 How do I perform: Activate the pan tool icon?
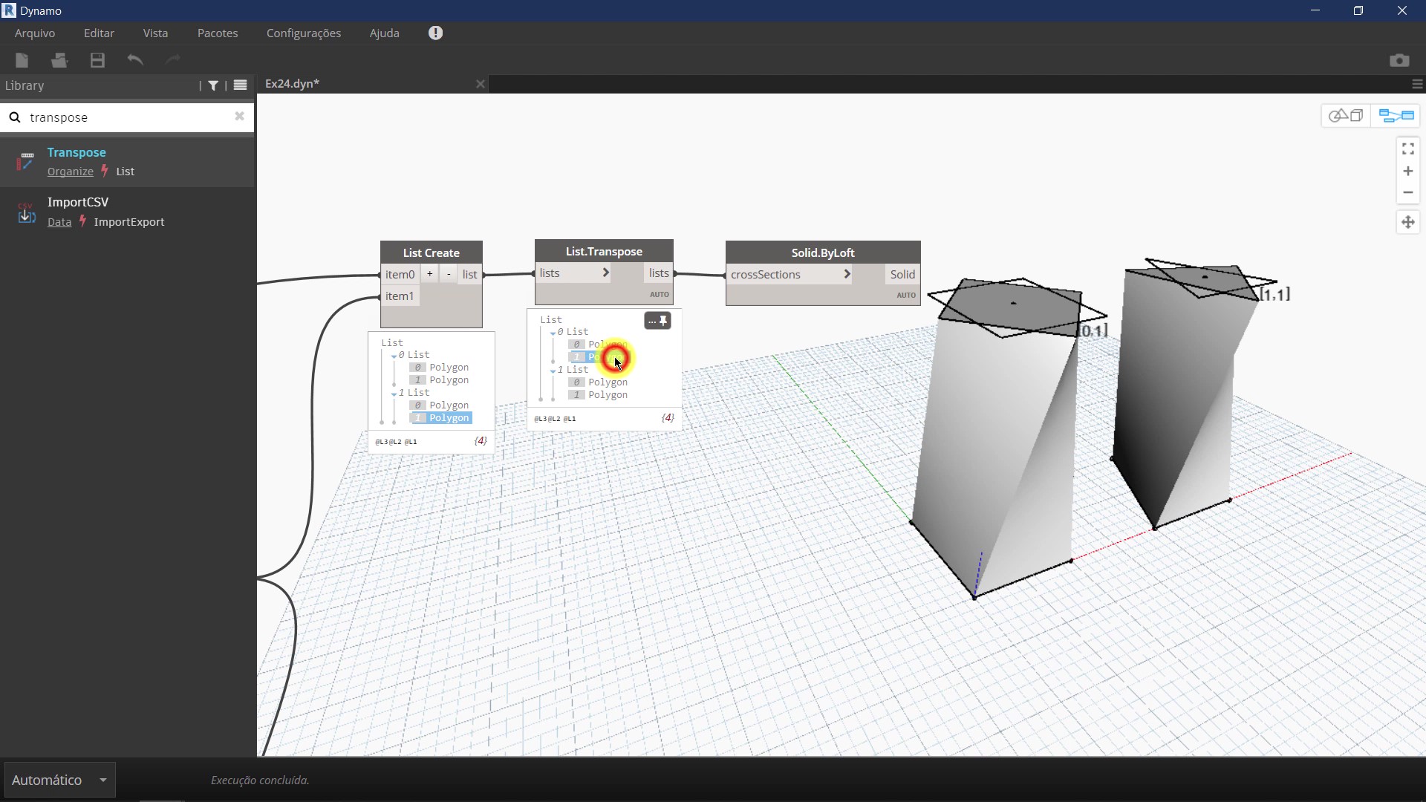(1408, 222)
